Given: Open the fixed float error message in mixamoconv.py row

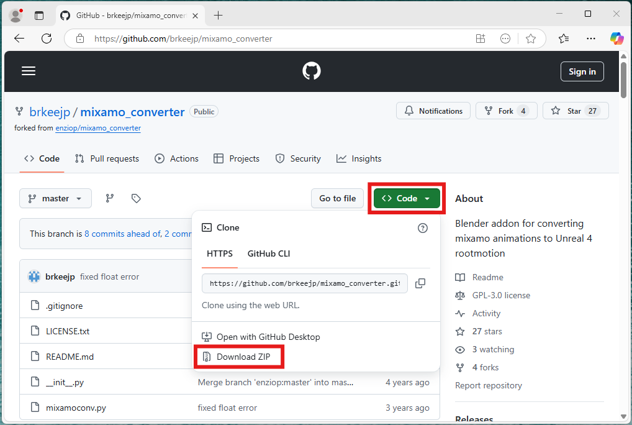Looking at the screenshot, I should point(227,408).
